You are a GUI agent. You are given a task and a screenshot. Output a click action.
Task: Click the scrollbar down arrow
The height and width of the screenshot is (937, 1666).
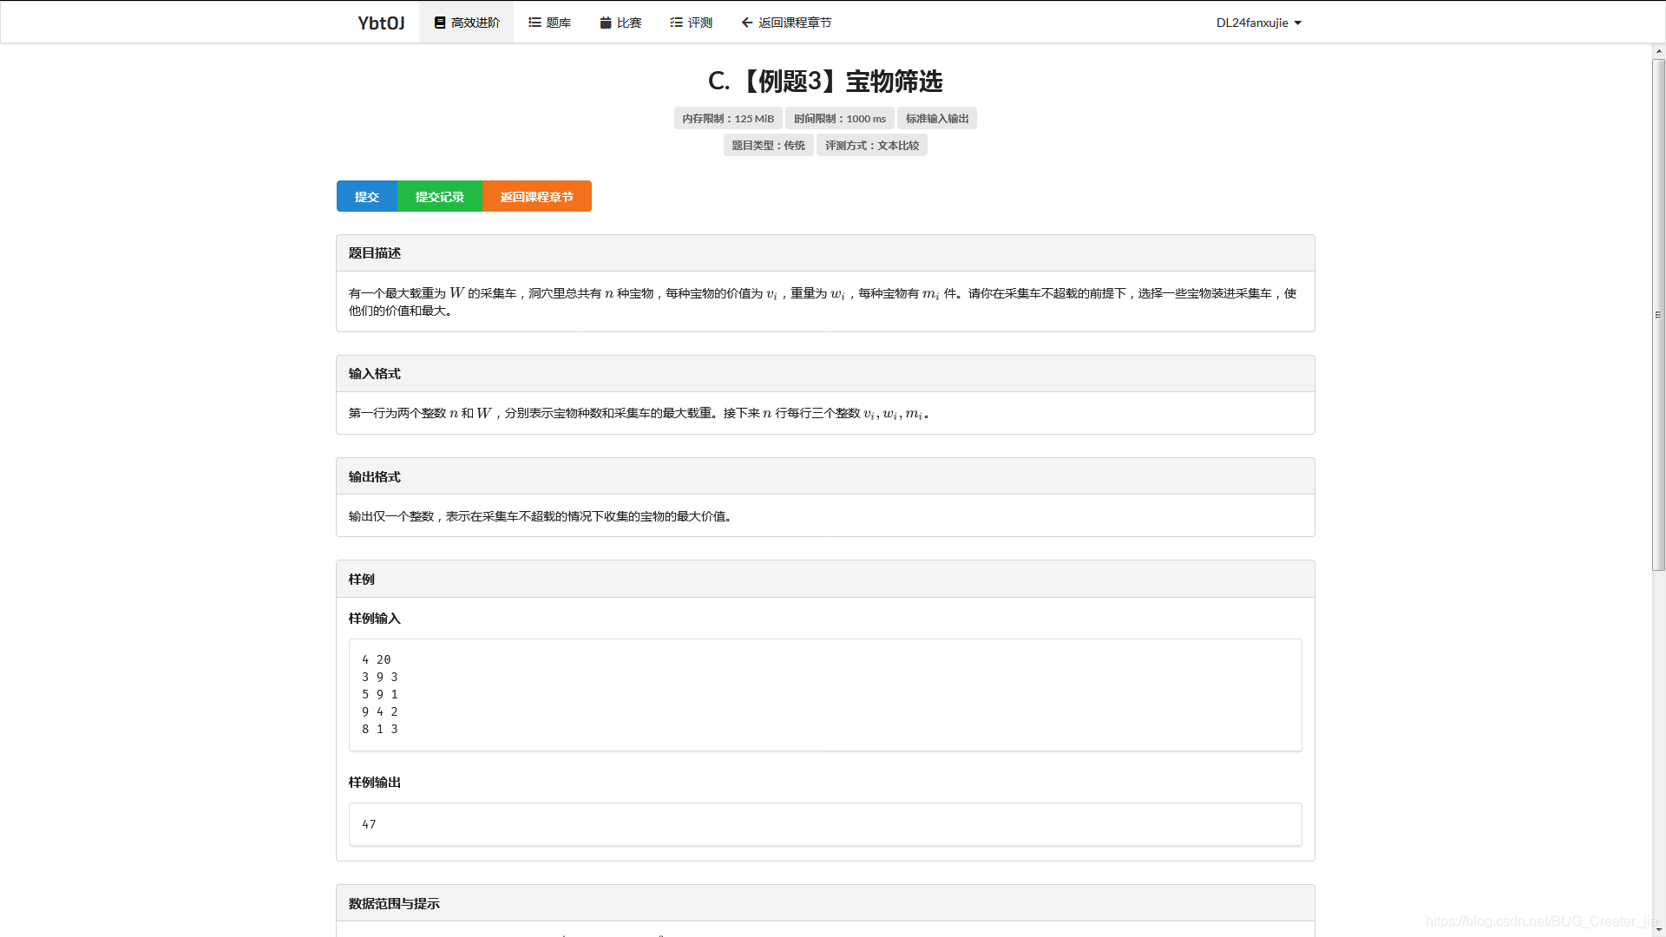(x=1658, y=930)
